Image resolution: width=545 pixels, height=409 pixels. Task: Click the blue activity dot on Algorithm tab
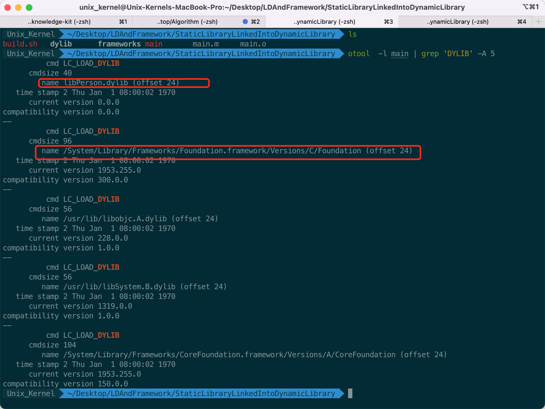245,22
